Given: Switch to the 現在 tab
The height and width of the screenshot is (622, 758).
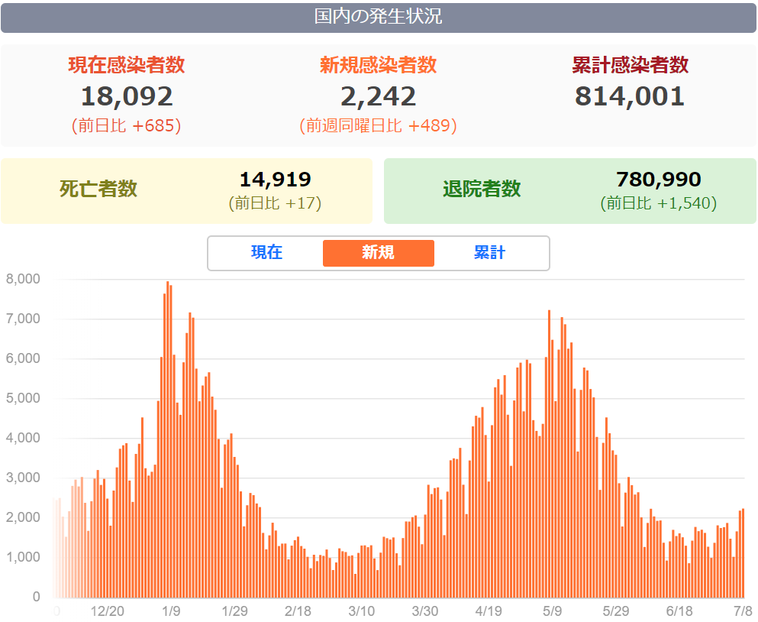Looking at the screenshot, I should pos(266,253).
